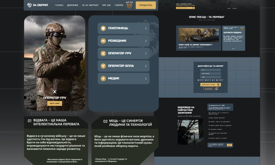Click the carousel indicator dash in ЦІНУВАТИ ЛЮДИНУ card
The image size is (275, 165).
click(x=233, y=48)
